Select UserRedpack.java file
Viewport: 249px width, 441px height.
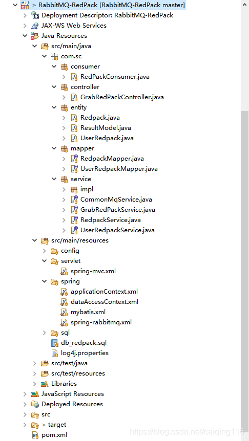click(x=107, y=138)
